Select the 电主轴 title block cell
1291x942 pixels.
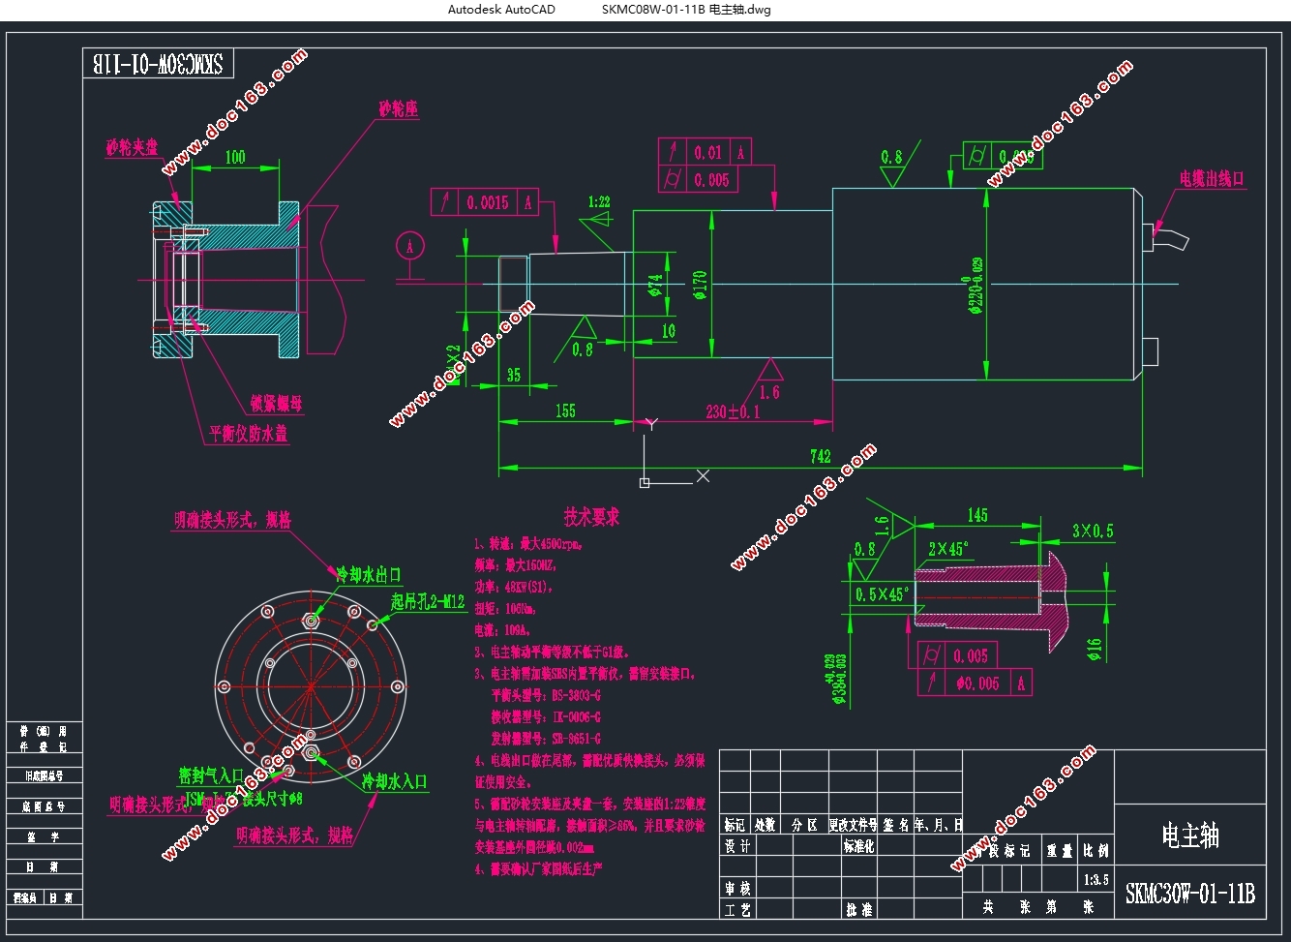click(1189, 835)
